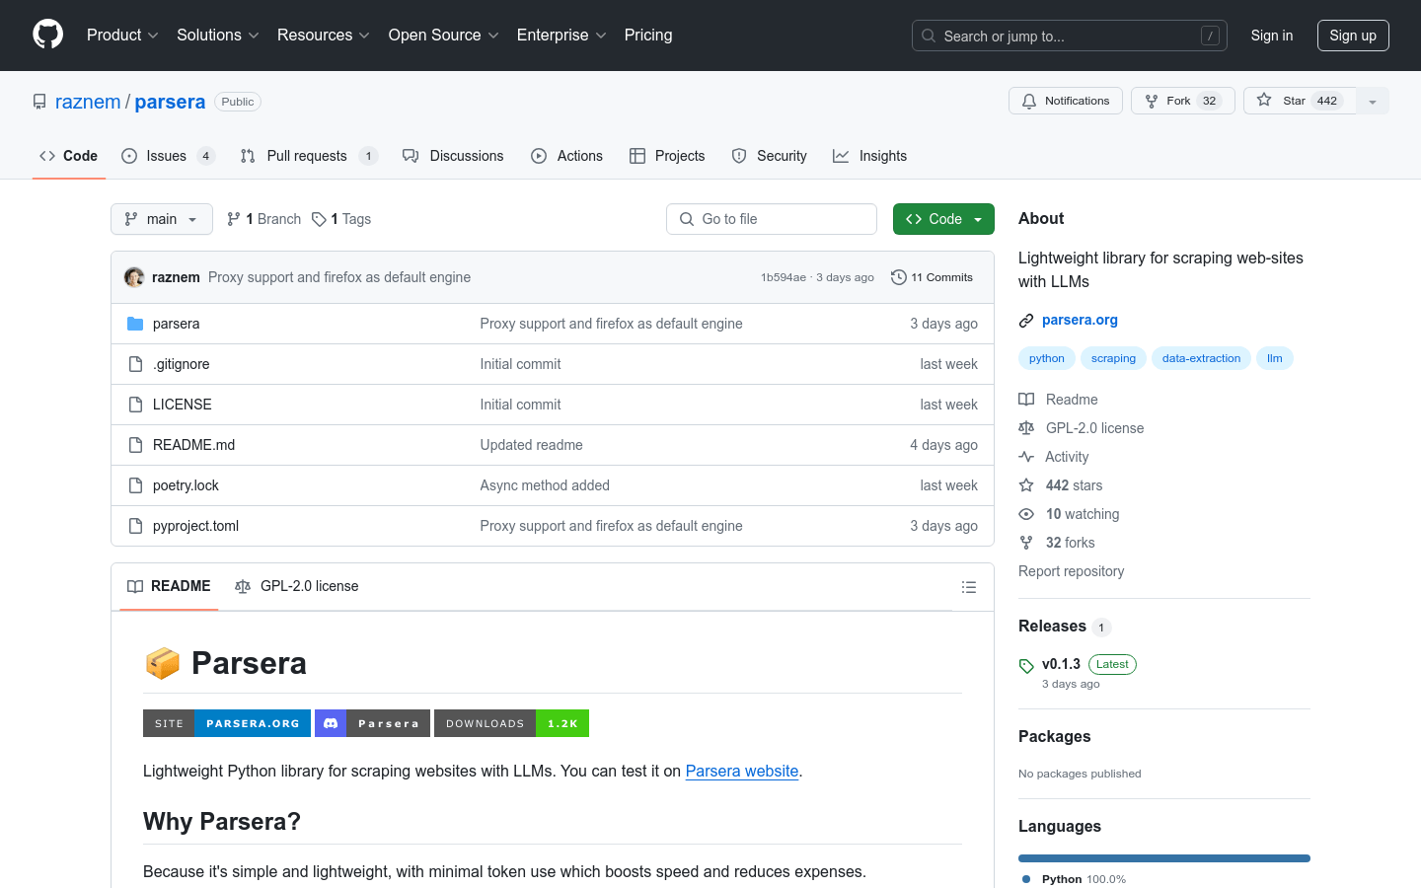
Task: Open the parsera repository name link
Action: coord(170,102)
